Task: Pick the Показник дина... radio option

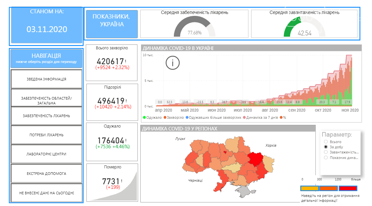Action: [x=326, y=158]
